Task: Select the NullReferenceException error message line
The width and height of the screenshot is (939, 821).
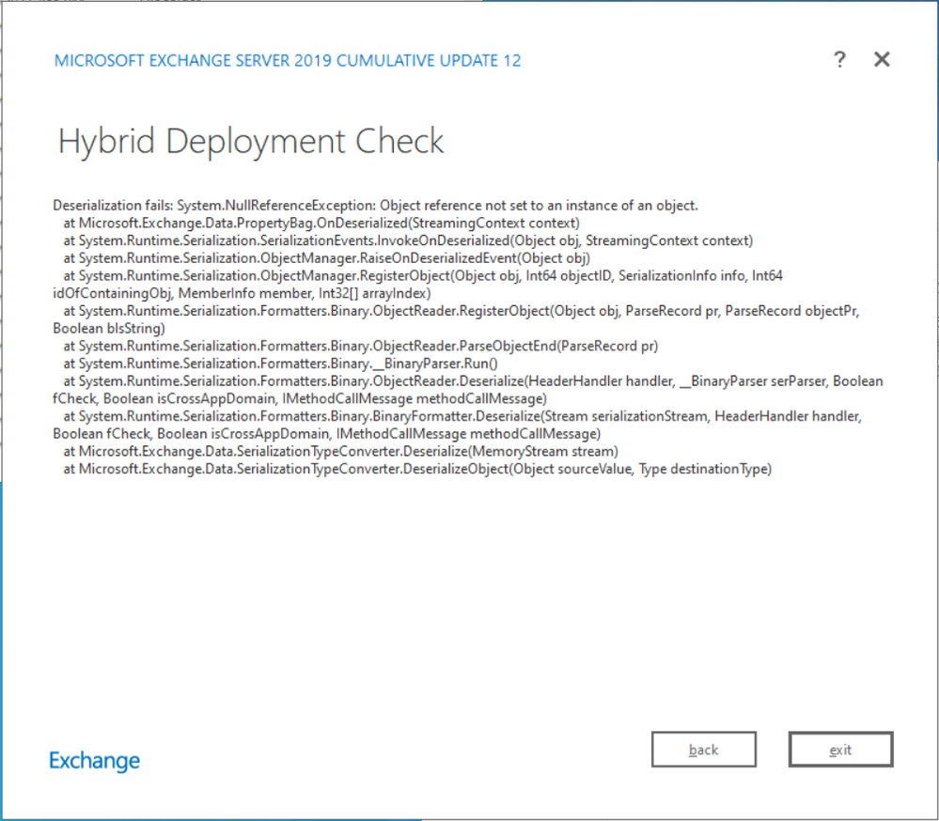Action: click(x=375, y=205)
